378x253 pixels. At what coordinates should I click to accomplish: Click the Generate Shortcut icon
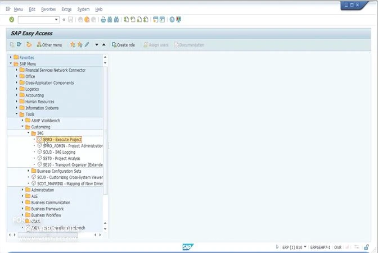[162, 20]
